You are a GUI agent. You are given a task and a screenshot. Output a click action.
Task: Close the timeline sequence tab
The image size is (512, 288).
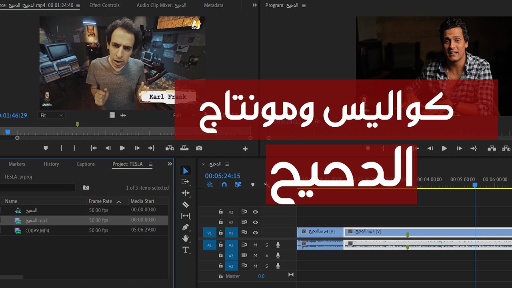tap(203, 164)
